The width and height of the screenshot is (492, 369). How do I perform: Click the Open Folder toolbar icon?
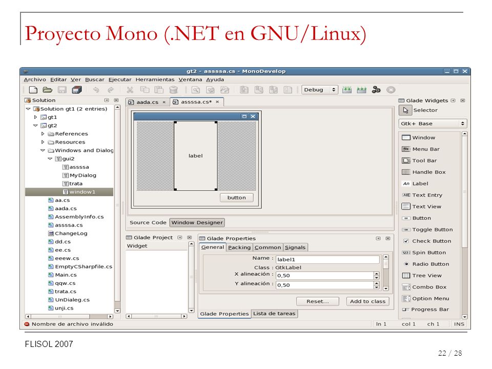(x=47, y=90)
